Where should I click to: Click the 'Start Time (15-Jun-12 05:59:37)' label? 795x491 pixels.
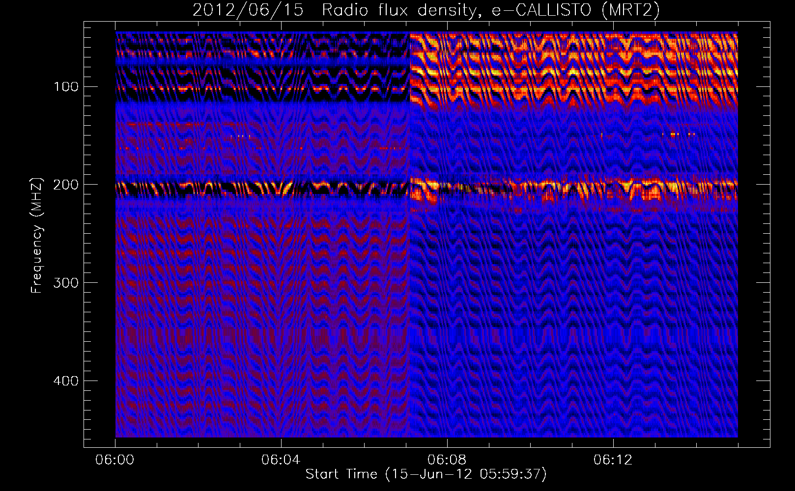click(x=426, y=474)
